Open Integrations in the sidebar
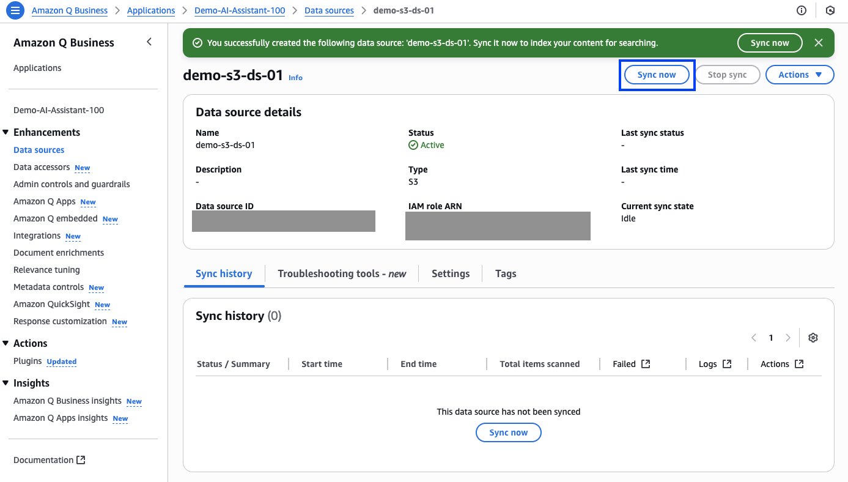The width and height of the screenshot is (848, 482). click(37, 235)
